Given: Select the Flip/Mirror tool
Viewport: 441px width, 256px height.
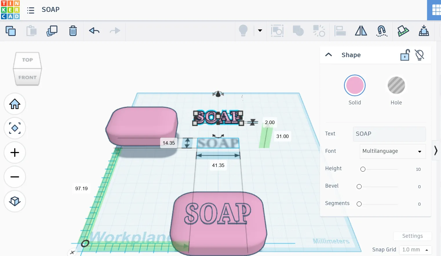Looking at the screenshot, I should coord(361,31).
